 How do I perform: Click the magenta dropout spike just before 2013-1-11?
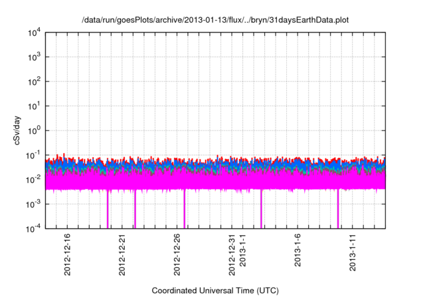coord(338,209)
